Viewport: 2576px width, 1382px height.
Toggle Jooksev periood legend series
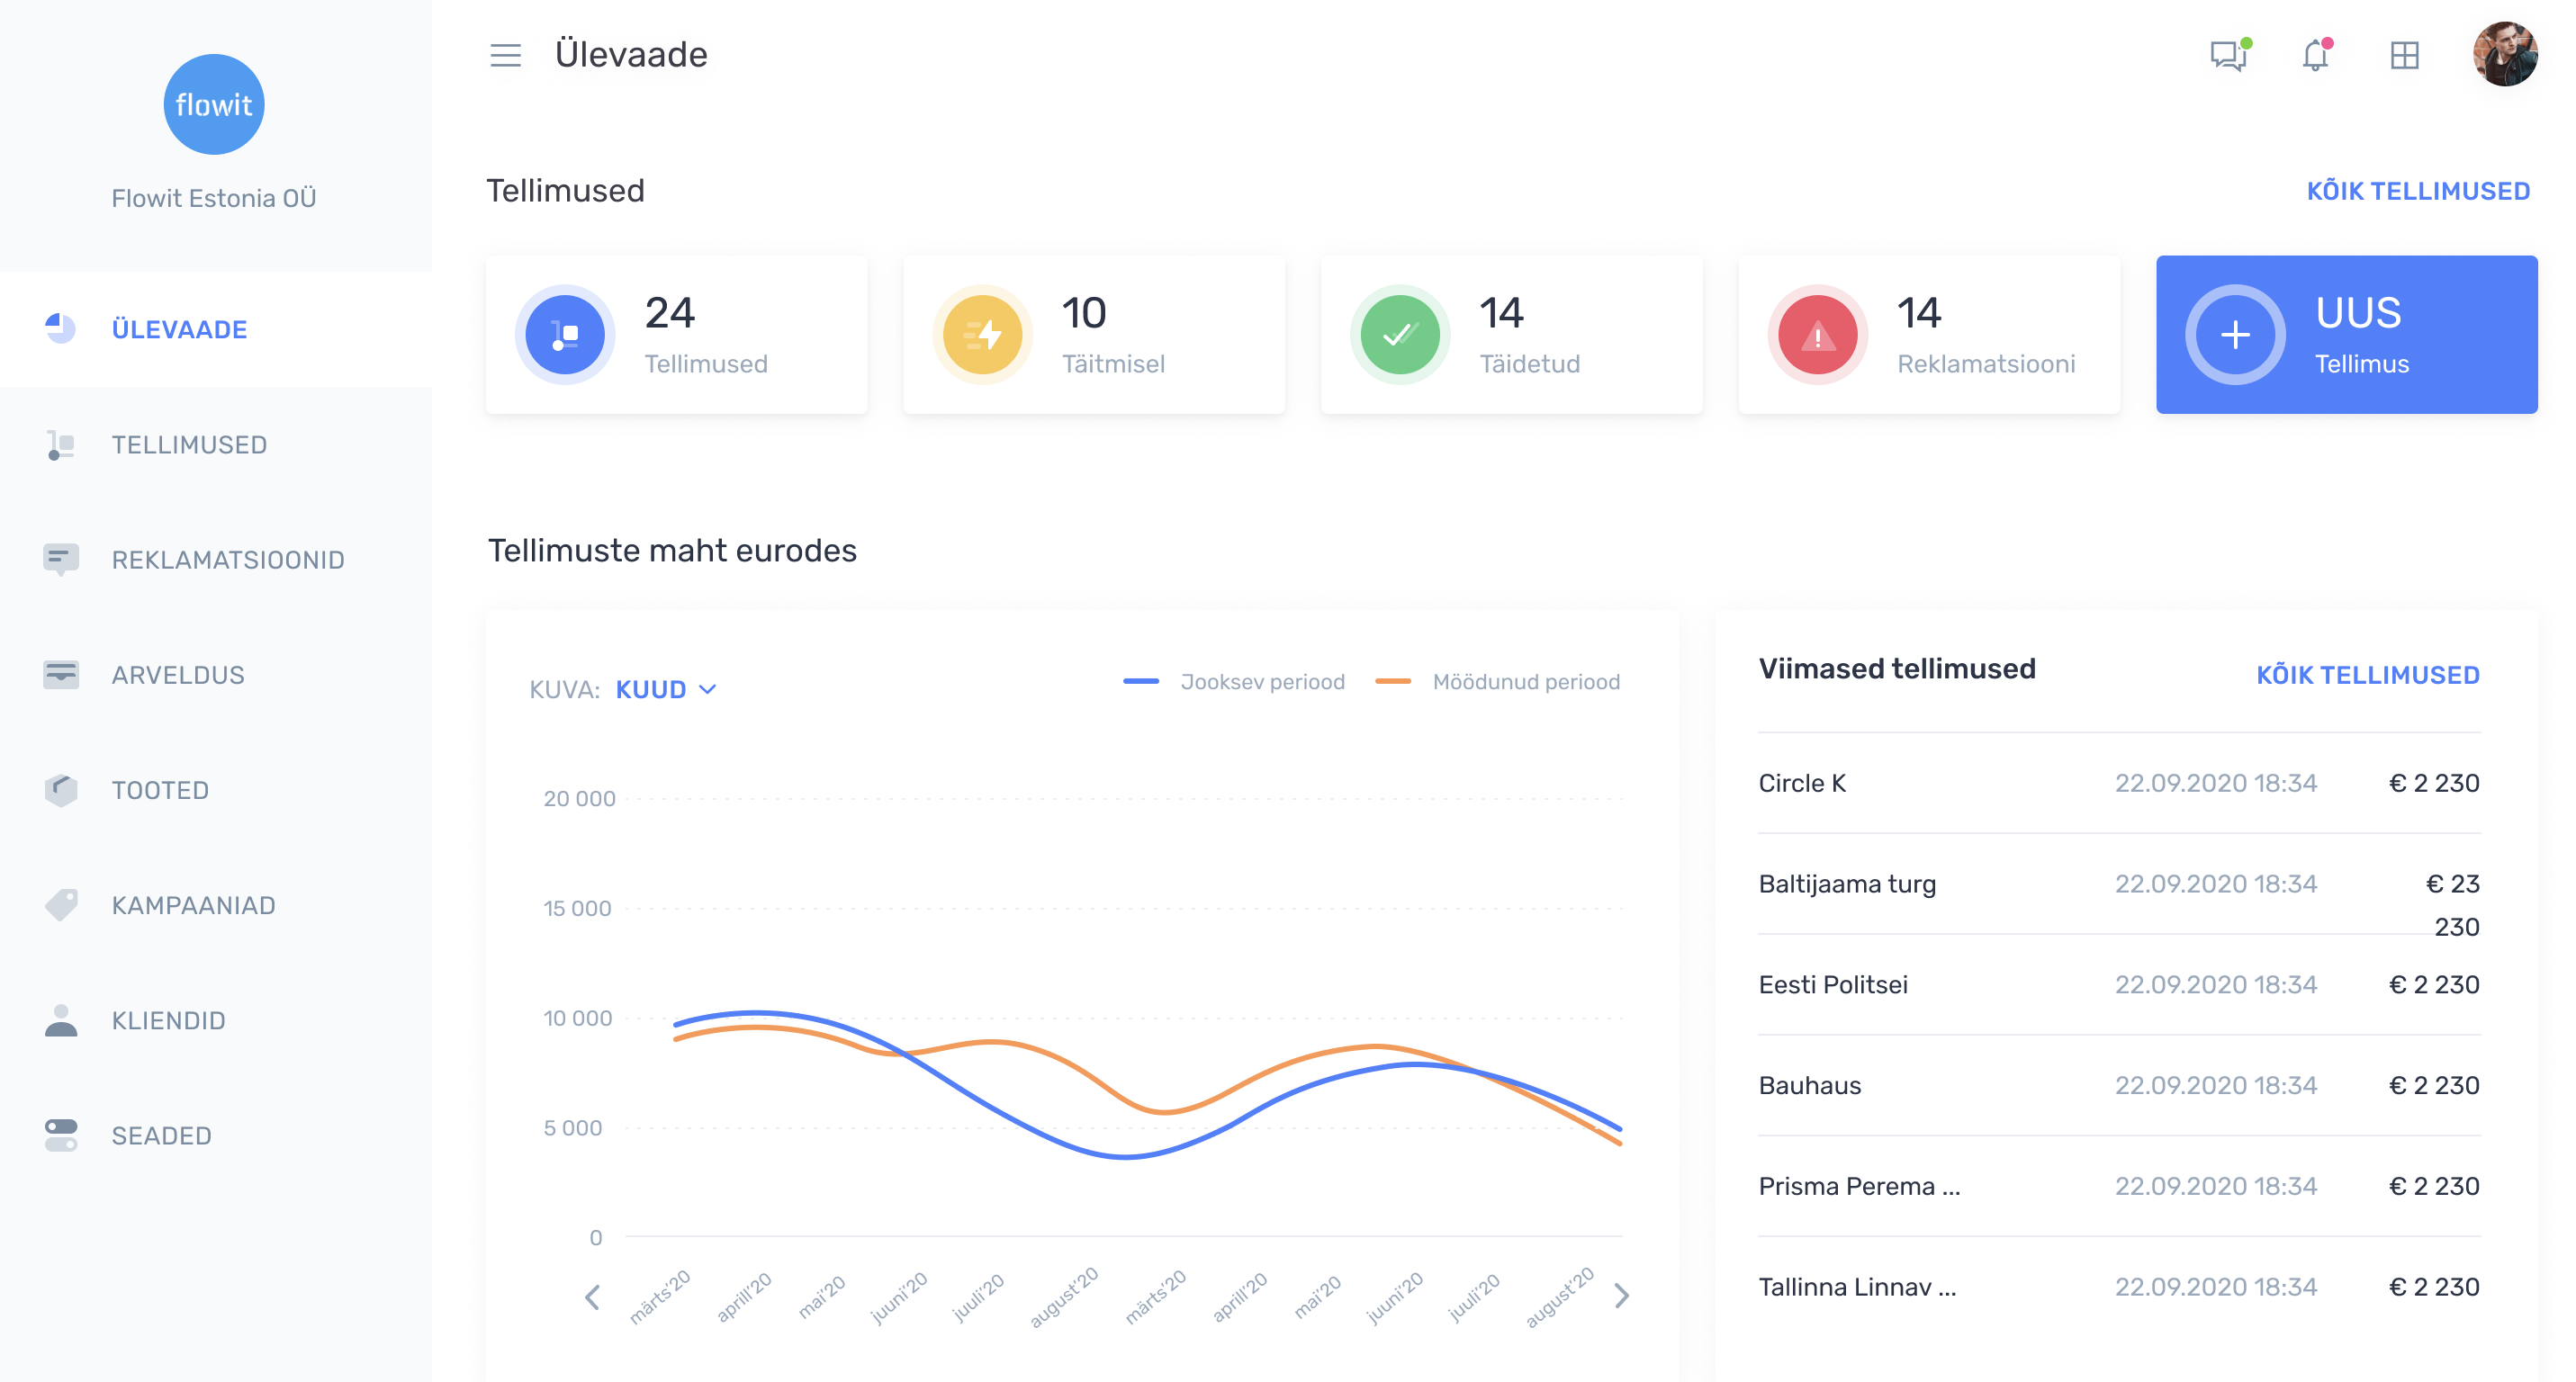[1233, 681]
